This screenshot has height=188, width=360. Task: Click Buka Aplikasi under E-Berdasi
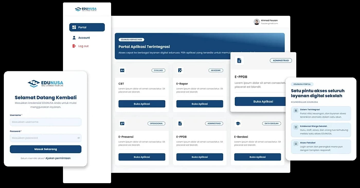pyautogui.click(x=257, y=157)
